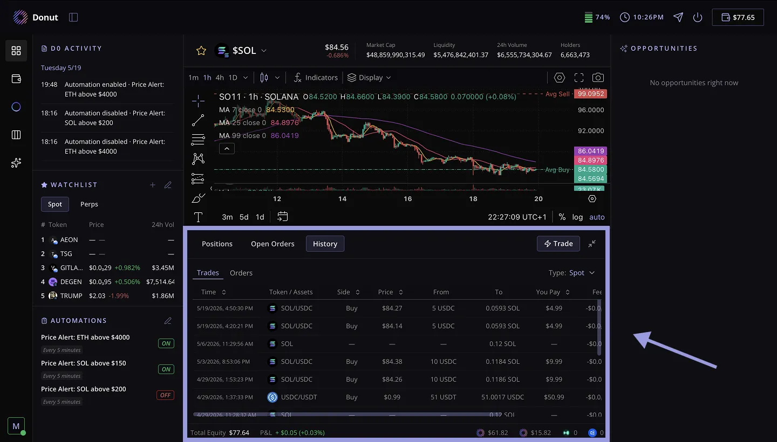The image size is (777, 442).
Task: Open the Display dropdown
Action: (369, 78)
